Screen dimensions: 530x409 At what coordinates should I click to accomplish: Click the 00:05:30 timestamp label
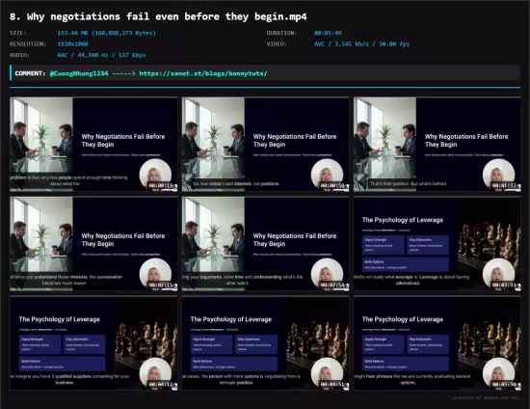[x=504, y=384]
